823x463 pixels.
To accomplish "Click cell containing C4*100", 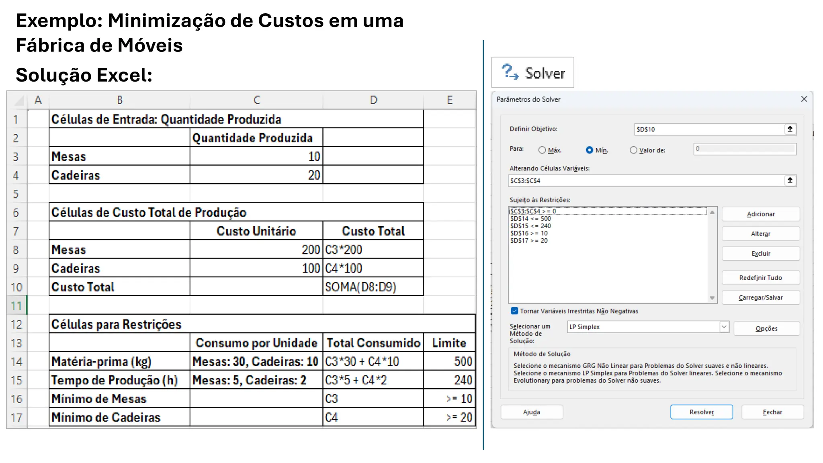I will [373, 268].
